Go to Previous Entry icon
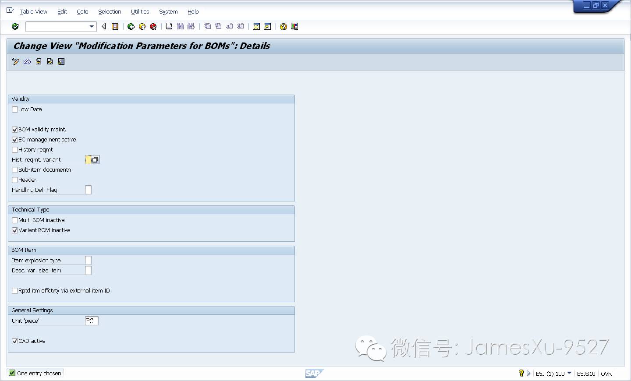The width and height of the screenshot is (631, 381). click(39, 61)
